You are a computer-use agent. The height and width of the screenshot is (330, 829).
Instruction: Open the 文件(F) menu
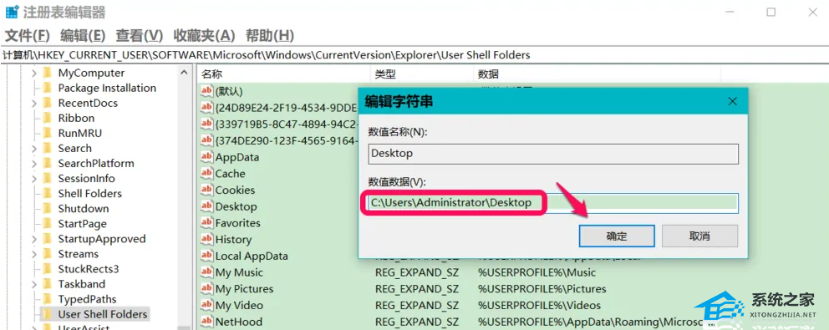(28, 35)
